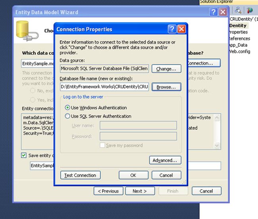Close the Entity Data Model Wizard window

[223, 12]
